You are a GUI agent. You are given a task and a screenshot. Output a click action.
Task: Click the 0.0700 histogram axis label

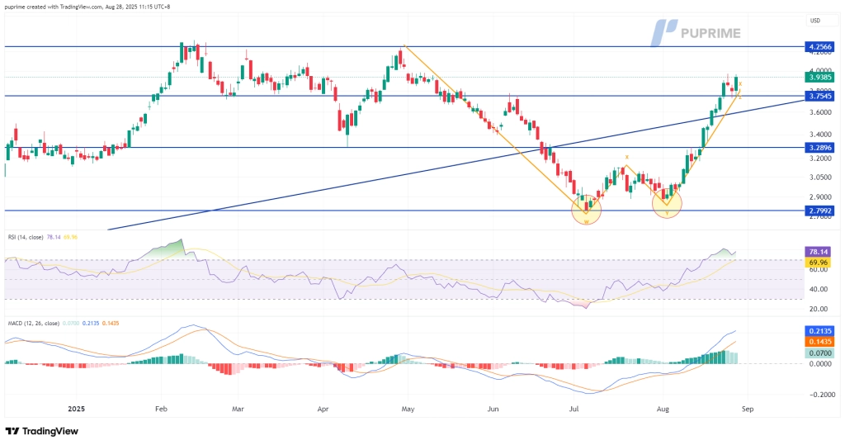(x=819, y=353)
